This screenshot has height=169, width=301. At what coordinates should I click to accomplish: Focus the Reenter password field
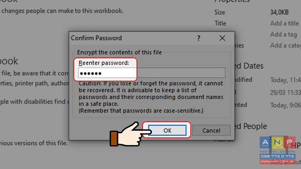(152, 73)
